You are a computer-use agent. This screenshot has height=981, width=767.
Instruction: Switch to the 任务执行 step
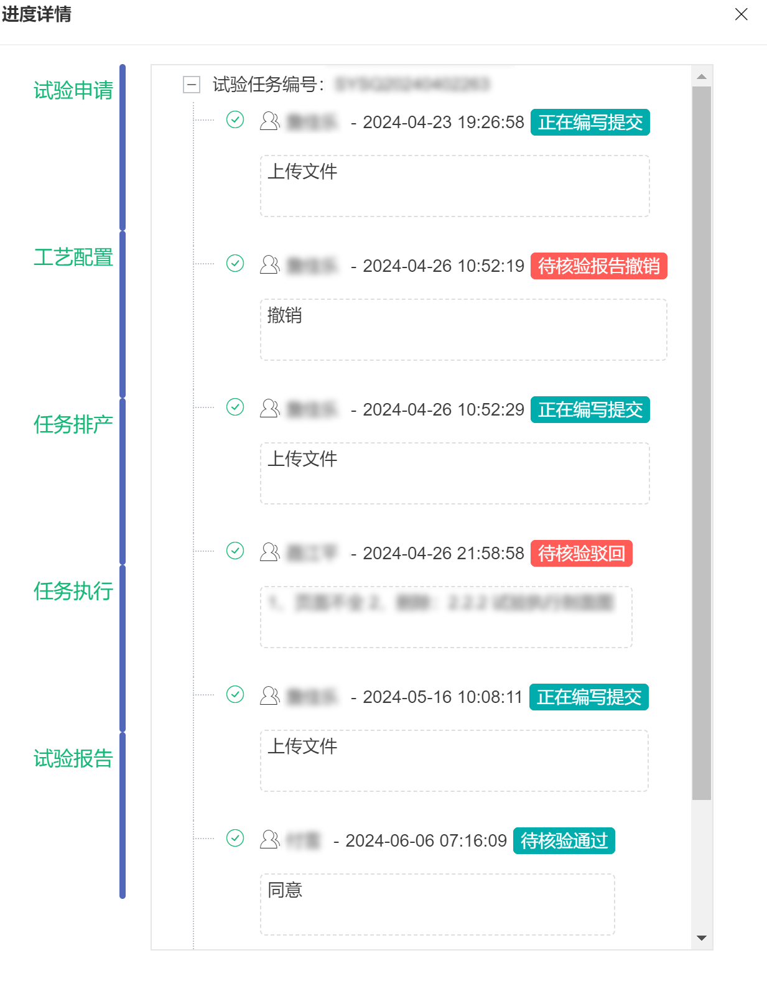point(73,591)
